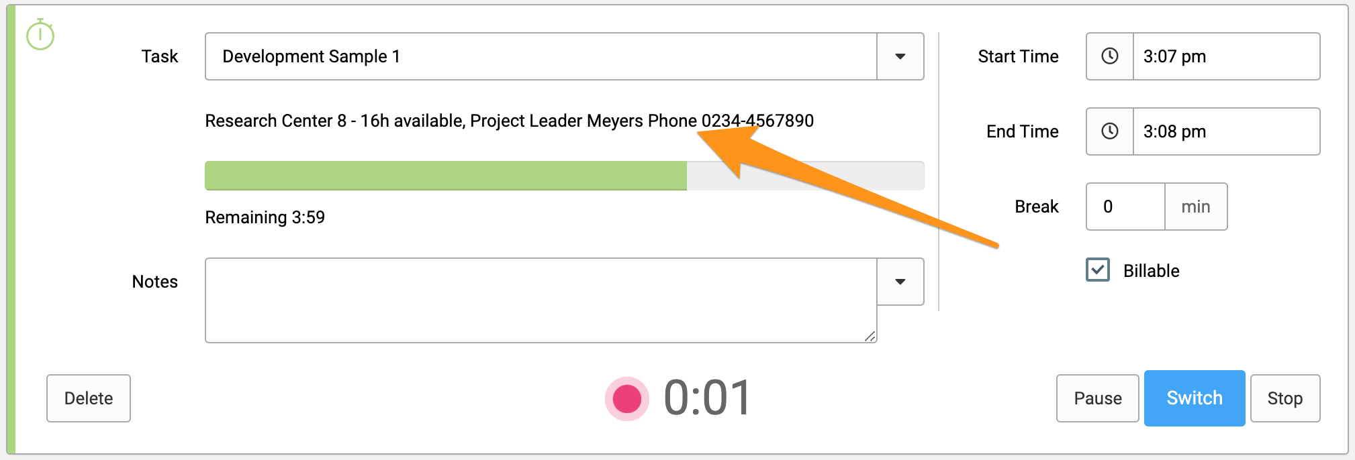Click inside the Notes text area

point(541,300)
